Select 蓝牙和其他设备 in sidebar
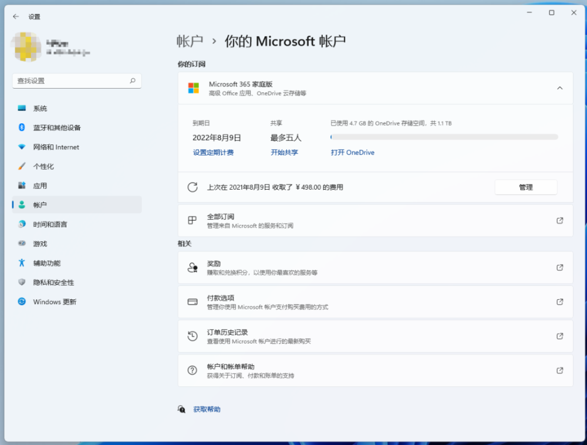This screenshot has width=587, height=445. click(57, 128)
